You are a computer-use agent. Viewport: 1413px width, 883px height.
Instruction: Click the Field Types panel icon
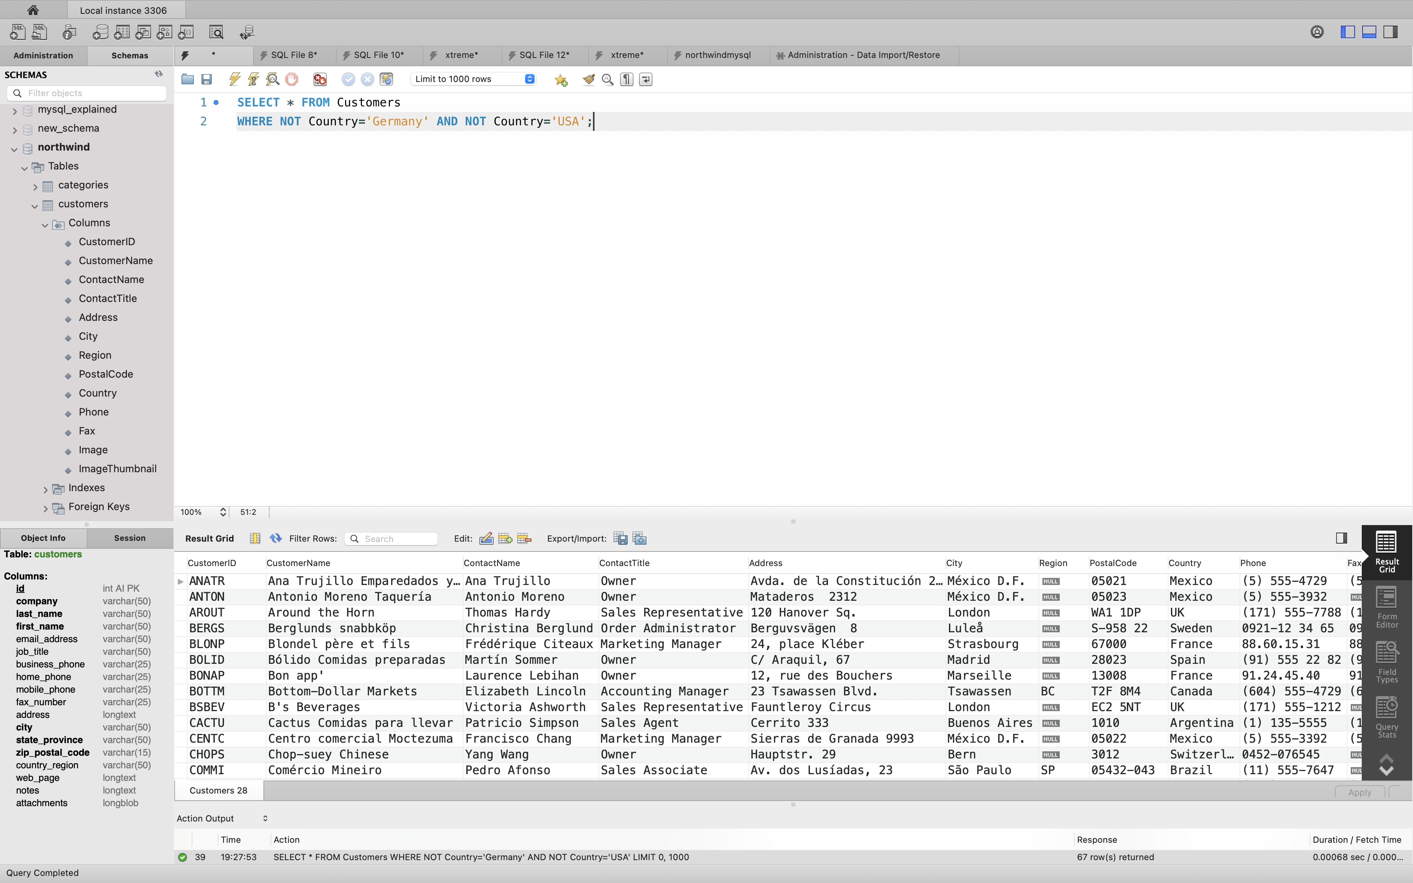tap(1387, 662)
